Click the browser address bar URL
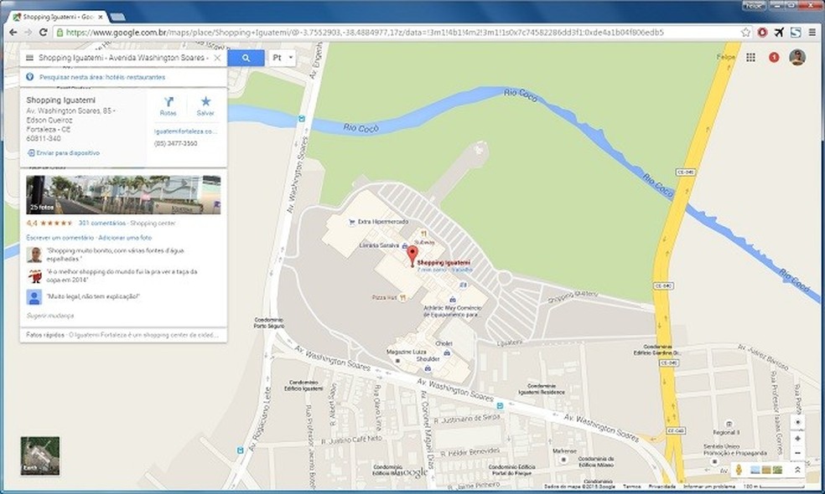Image resolution: width=825 pixels, height=494 pixels. [x=365, y=32]
